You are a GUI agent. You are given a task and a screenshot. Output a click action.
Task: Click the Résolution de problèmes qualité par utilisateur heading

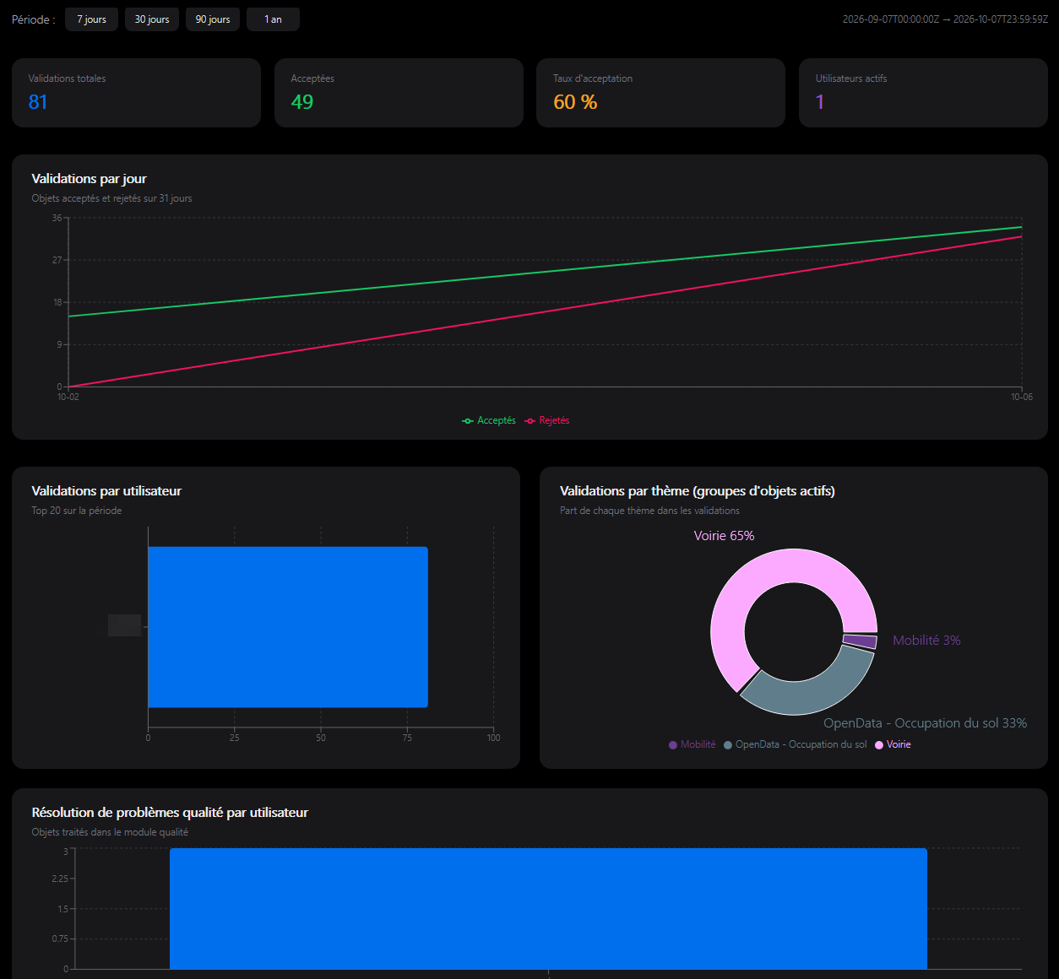point(170,813)
